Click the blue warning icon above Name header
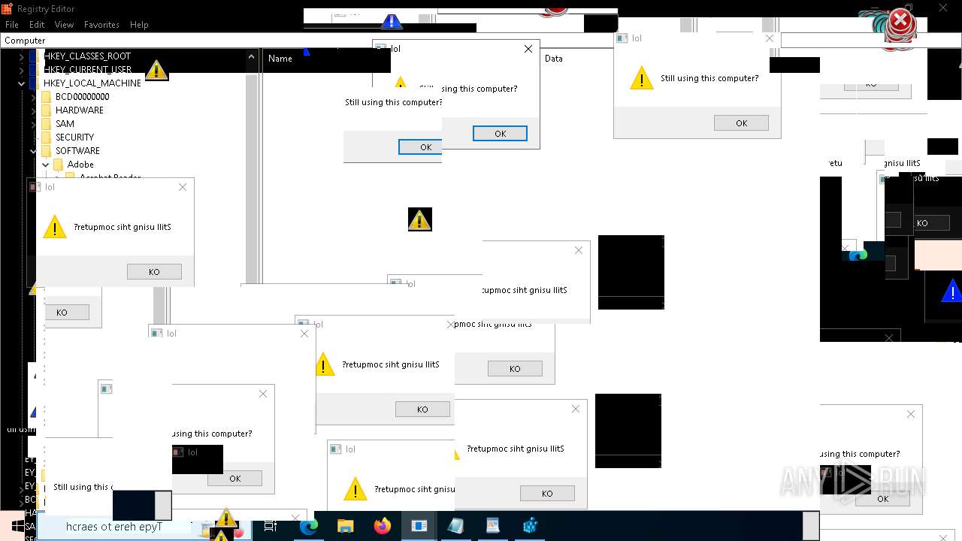This screenshot has height=541, width=962. (x=391, y=20)
